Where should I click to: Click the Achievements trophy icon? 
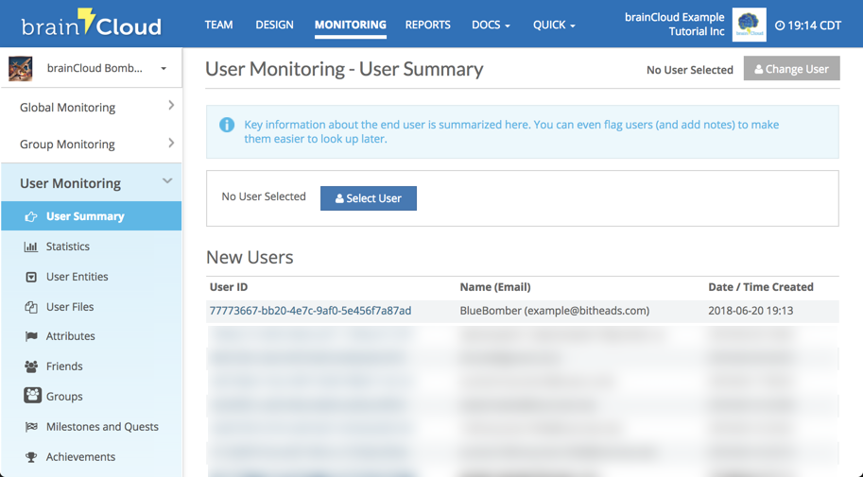point(31,457)
